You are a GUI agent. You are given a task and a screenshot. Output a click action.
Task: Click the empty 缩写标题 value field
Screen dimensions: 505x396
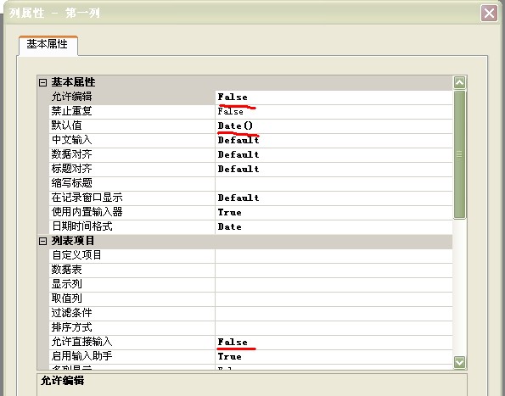click(x=334, y=183)
